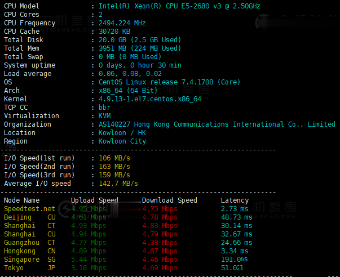
Task: Select Beijing download speed 4.78 Mbps
Action: click(x=160, y=217)
